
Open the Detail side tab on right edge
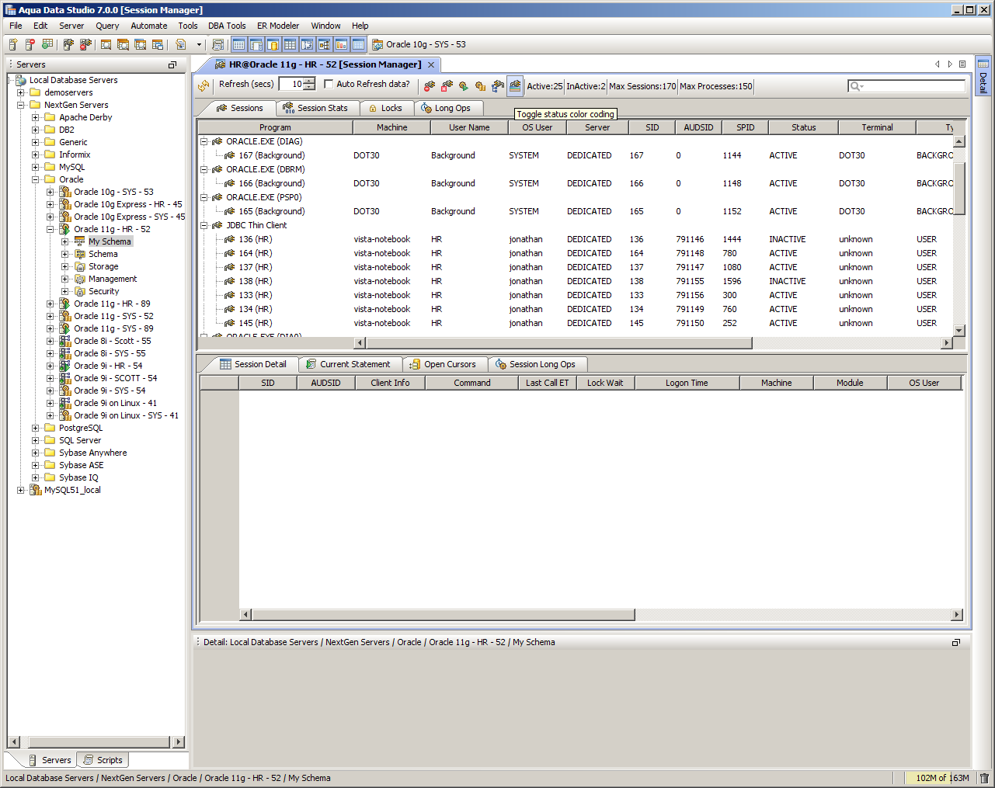(x=983, y=76)
